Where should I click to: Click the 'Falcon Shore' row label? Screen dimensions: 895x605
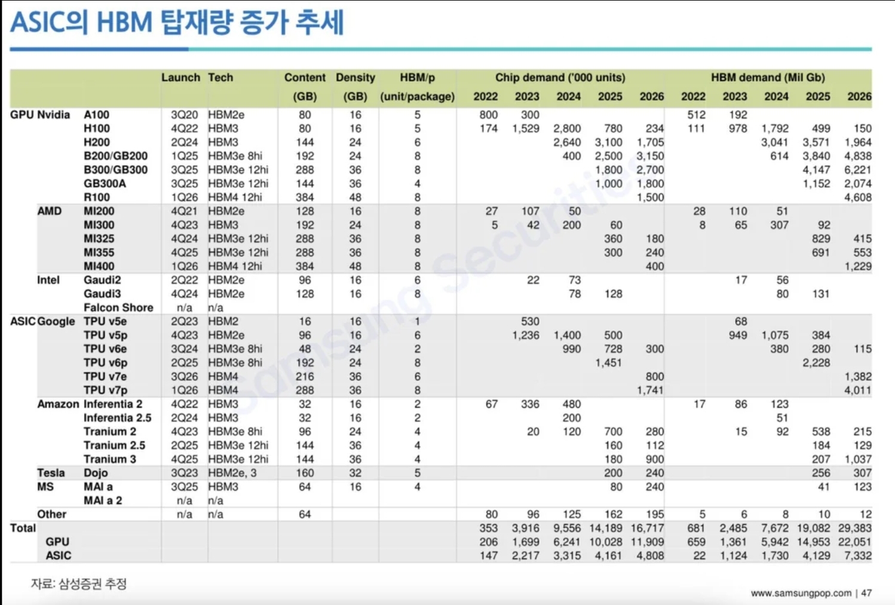(x=118, y=308)
